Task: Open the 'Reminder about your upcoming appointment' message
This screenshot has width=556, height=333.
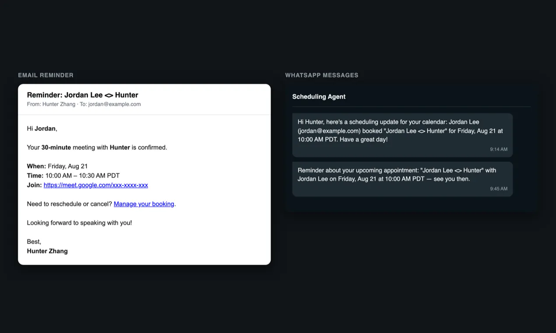Action: 402,179
